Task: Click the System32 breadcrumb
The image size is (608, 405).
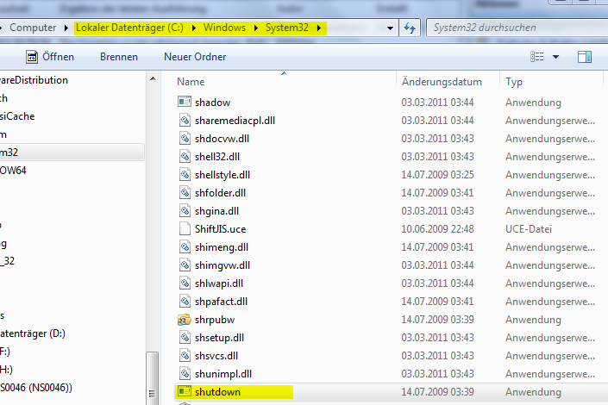Action: click(x=287, y=28)
